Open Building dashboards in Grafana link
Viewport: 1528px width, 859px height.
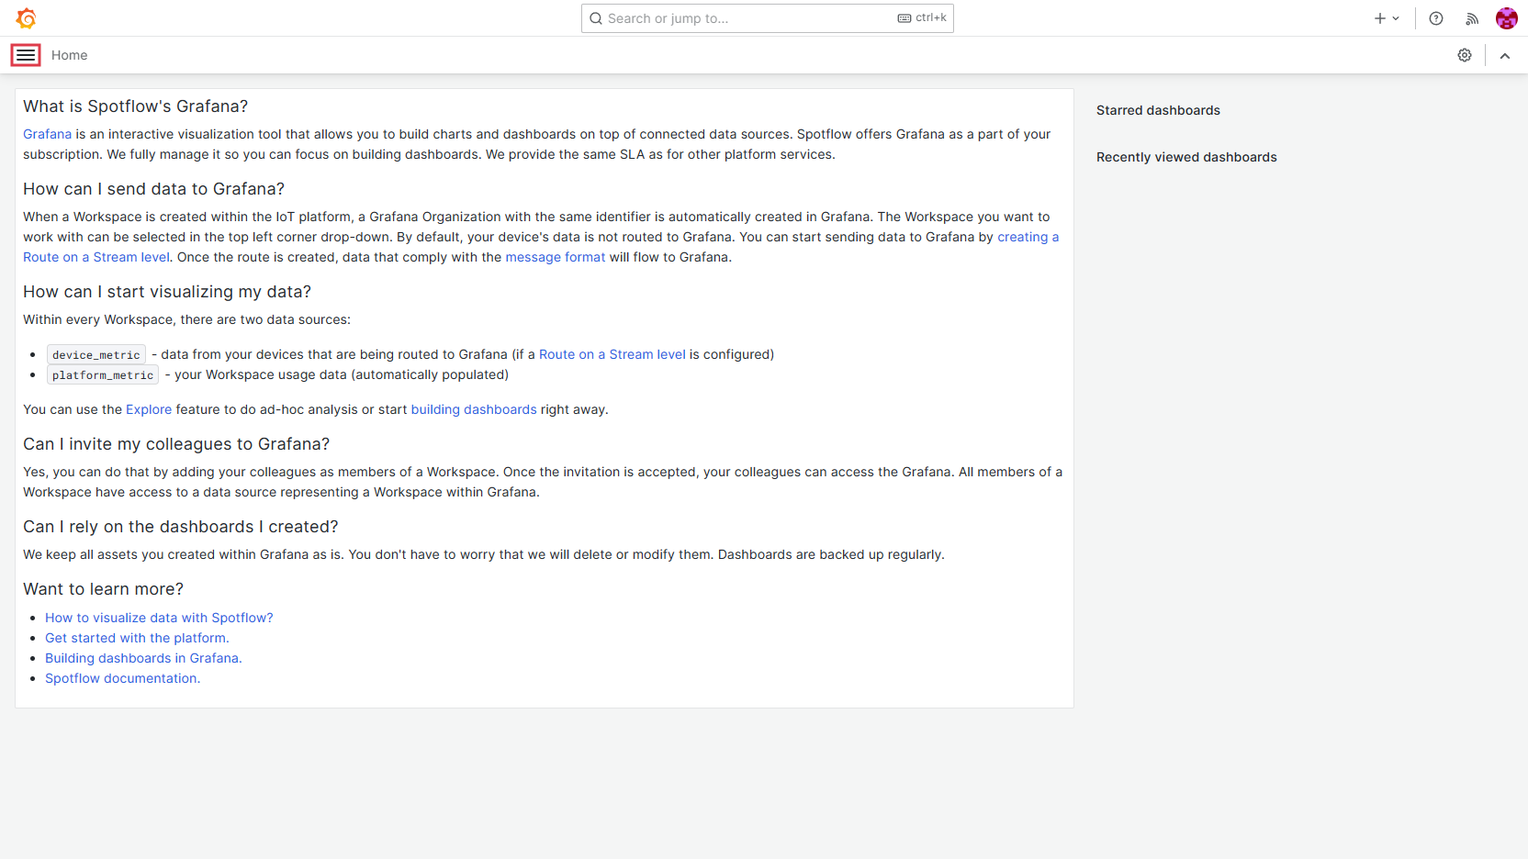click(143, 658)
